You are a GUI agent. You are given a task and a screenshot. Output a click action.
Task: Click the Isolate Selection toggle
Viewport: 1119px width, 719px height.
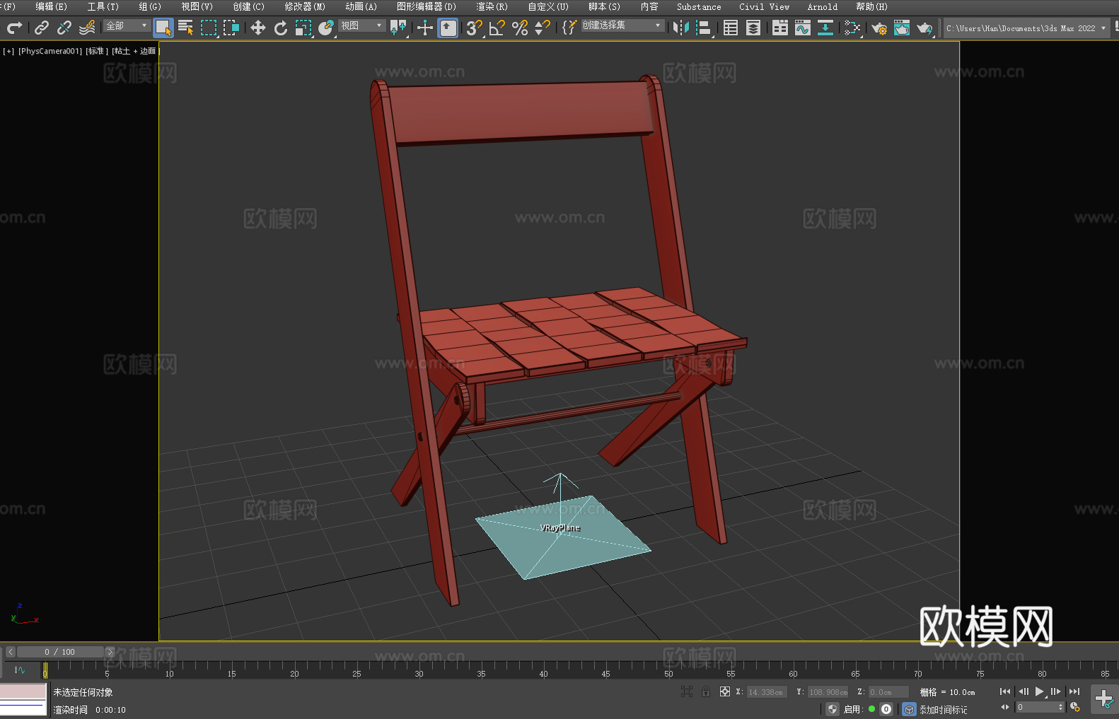tap(687, 691)
